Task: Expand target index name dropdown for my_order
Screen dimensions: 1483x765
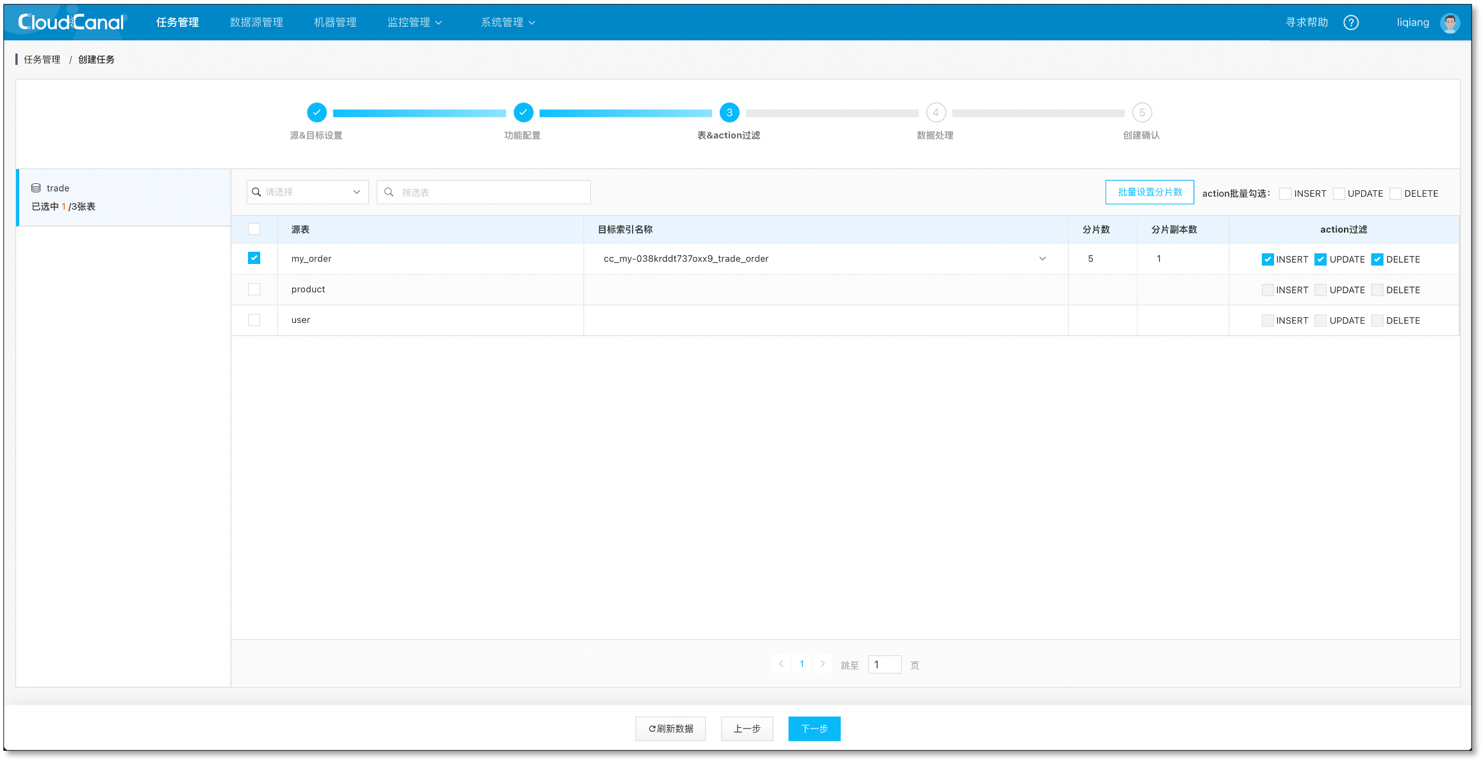Action: click(x=1043, y=259)
